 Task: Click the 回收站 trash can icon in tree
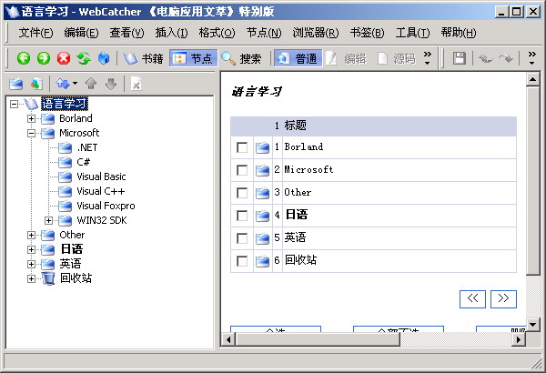(48, 278)
